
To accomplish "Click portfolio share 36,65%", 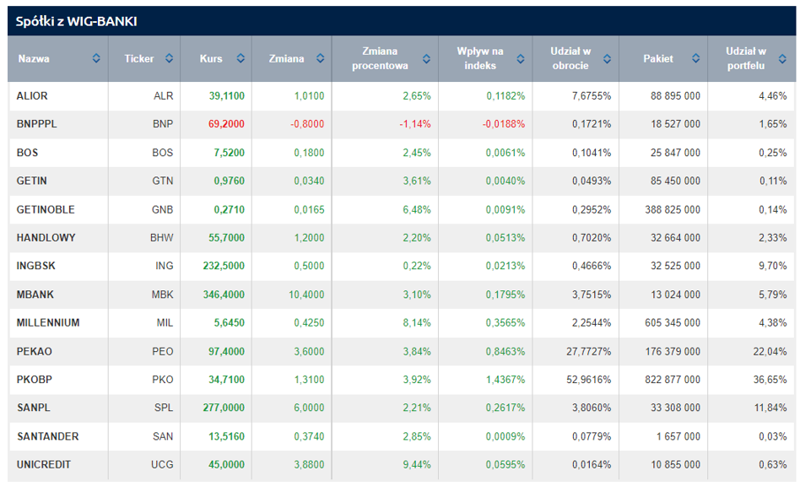I will click(x=770, y=380).
